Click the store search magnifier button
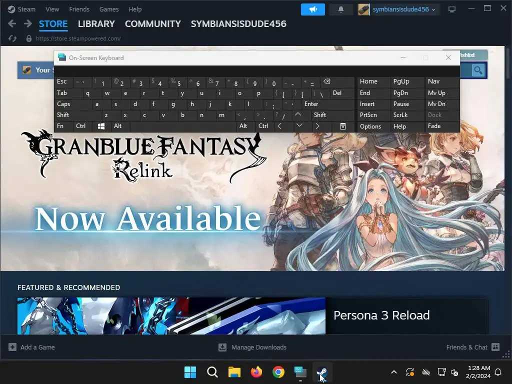 pos(478,70)
